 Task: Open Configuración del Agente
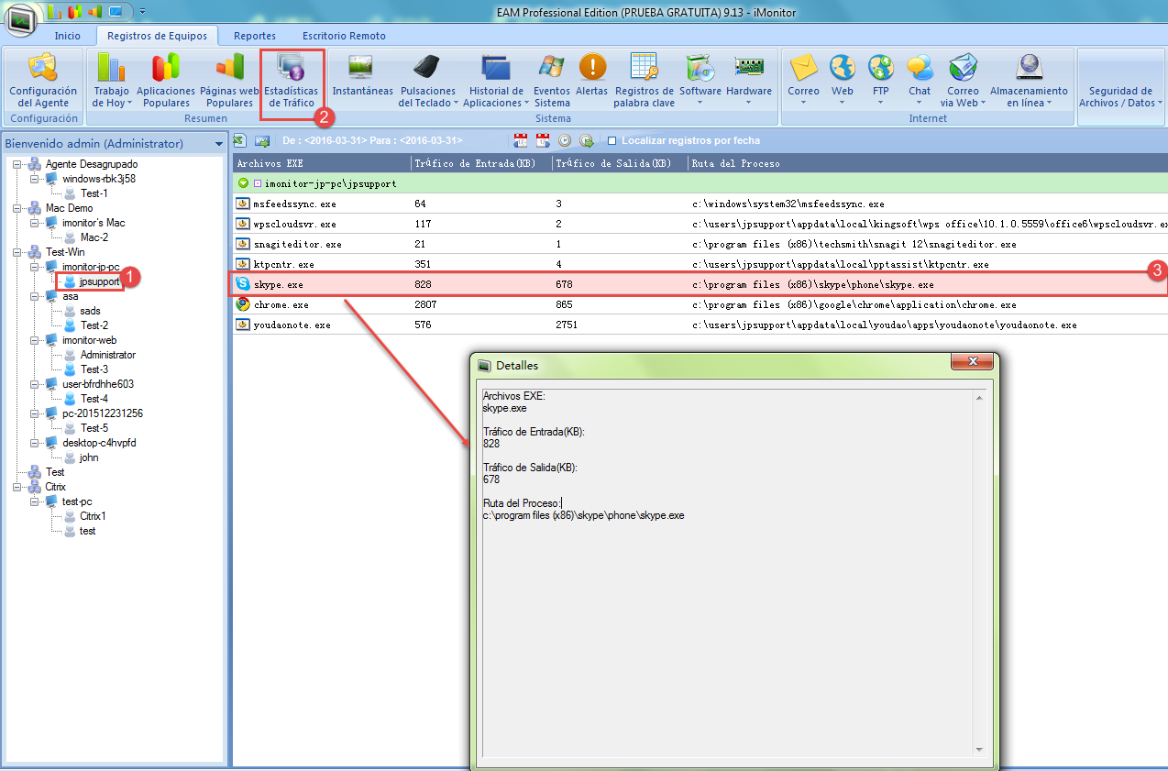point(43,81)
